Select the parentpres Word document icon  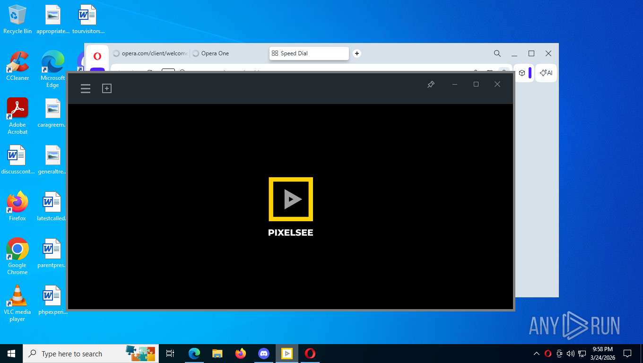tap(52, 253)
